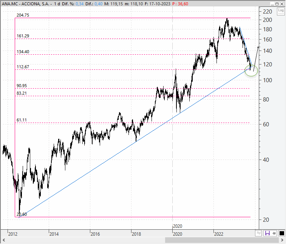This screenshot has height=244, width=286.
Task: Select the 204.75 Fibonacci level label
Action: [23, 15]
